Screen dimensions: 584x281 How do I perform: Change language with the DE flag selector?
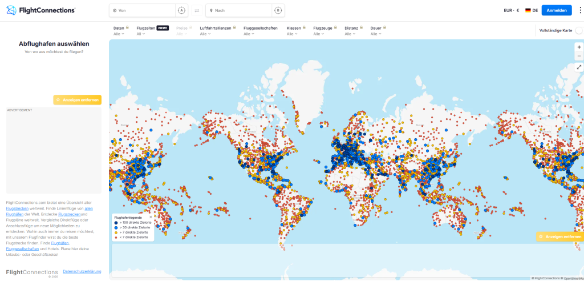click(531, 10)
